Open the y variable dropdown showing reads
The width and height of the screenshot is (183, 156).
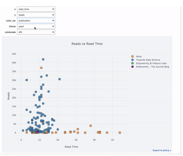(36, 15)
